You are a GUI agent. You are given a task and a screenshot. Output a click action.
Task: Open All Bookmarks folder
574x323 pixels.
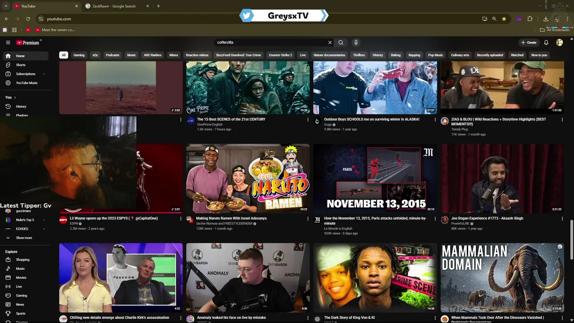pos(555,30)
